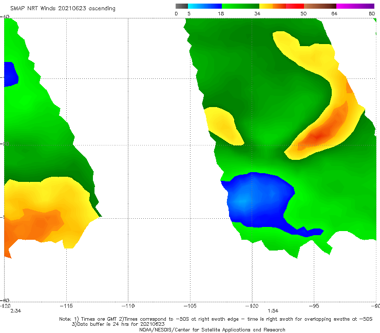Click the longitude label '-115'

point(66,306)
